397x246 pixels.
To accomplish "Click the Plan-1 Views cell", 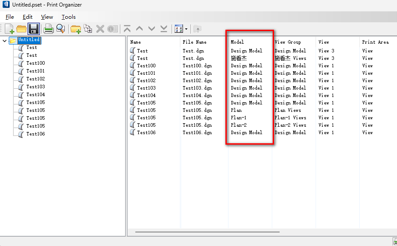I will click(x=290, y=118).
